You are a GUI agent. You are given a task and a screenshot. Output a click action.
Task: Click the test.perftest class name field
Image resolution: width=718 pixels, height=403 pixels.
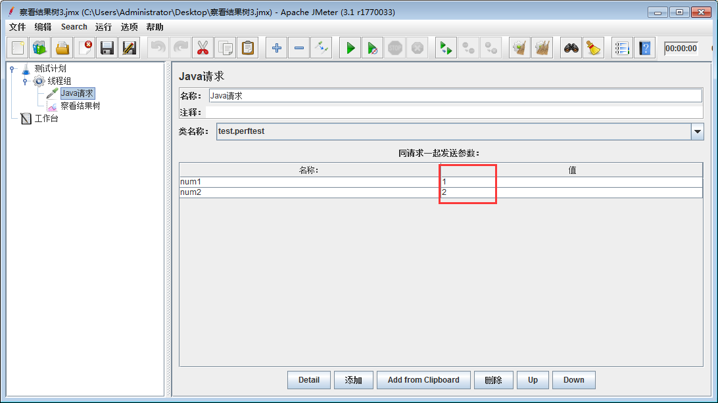454,131
